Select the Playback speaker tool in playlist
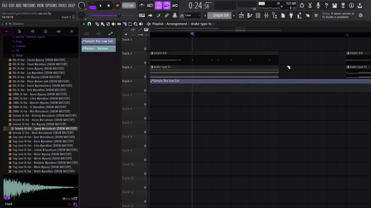 [x=141, y=24]
